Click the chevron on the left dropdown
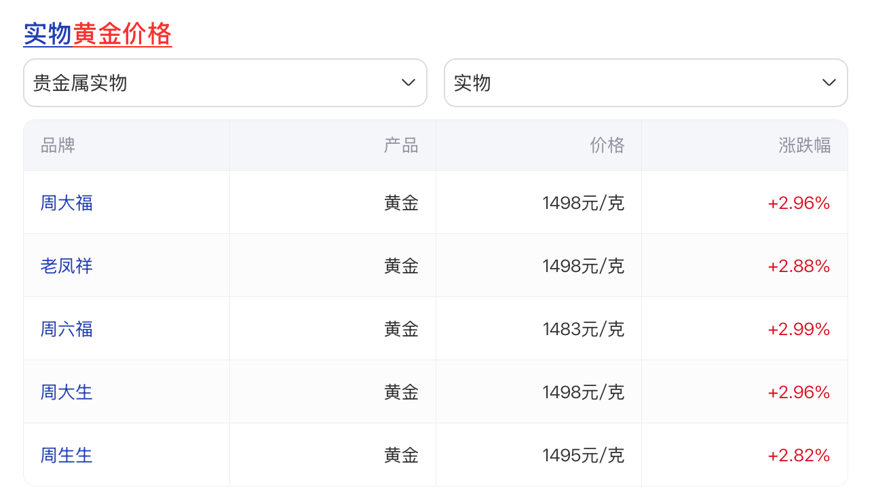Image resolution: width=874 pixels, height=502 pixels. 408,82
